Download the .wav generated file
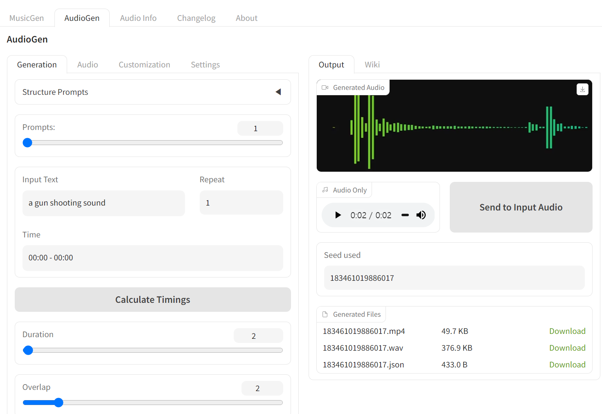 (567, 348)
